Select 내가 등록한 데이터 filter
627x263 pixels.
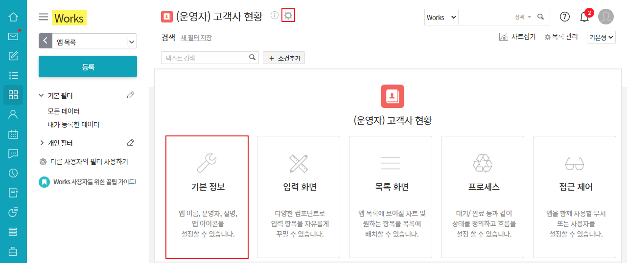(73, 125)
